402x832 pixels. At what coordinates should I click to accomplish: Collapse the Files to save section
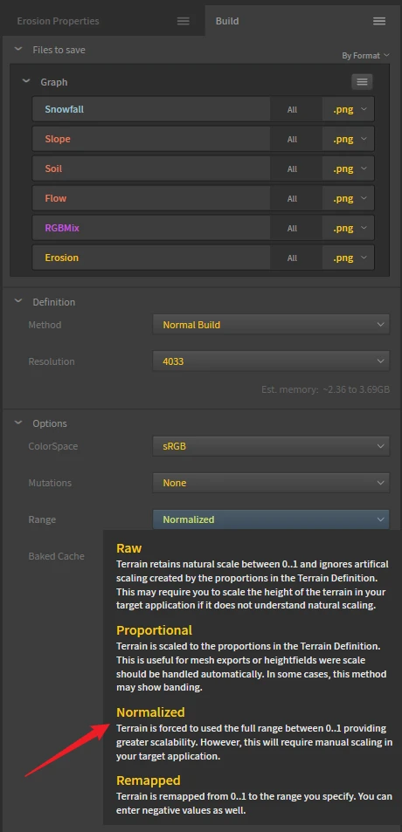18,50
